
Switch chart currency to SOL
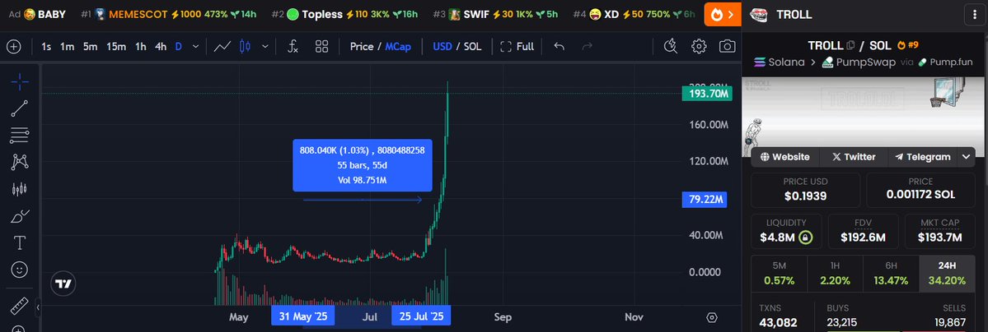pyautogui.click(x=473, y=47)
